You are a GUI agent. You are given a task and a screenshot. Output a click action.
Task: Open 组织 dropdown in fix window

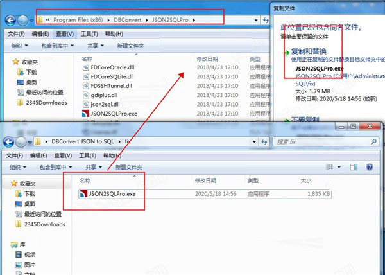click(18, 167)
